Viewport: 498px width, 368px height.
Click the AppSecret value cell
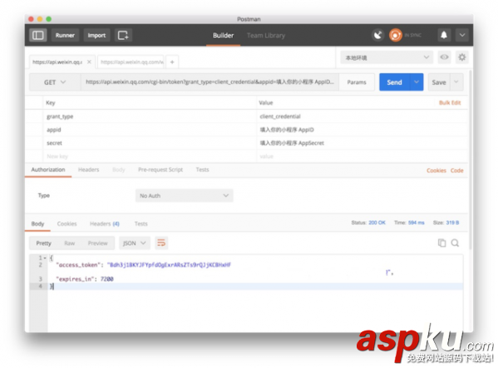click(x=362, y=143)
